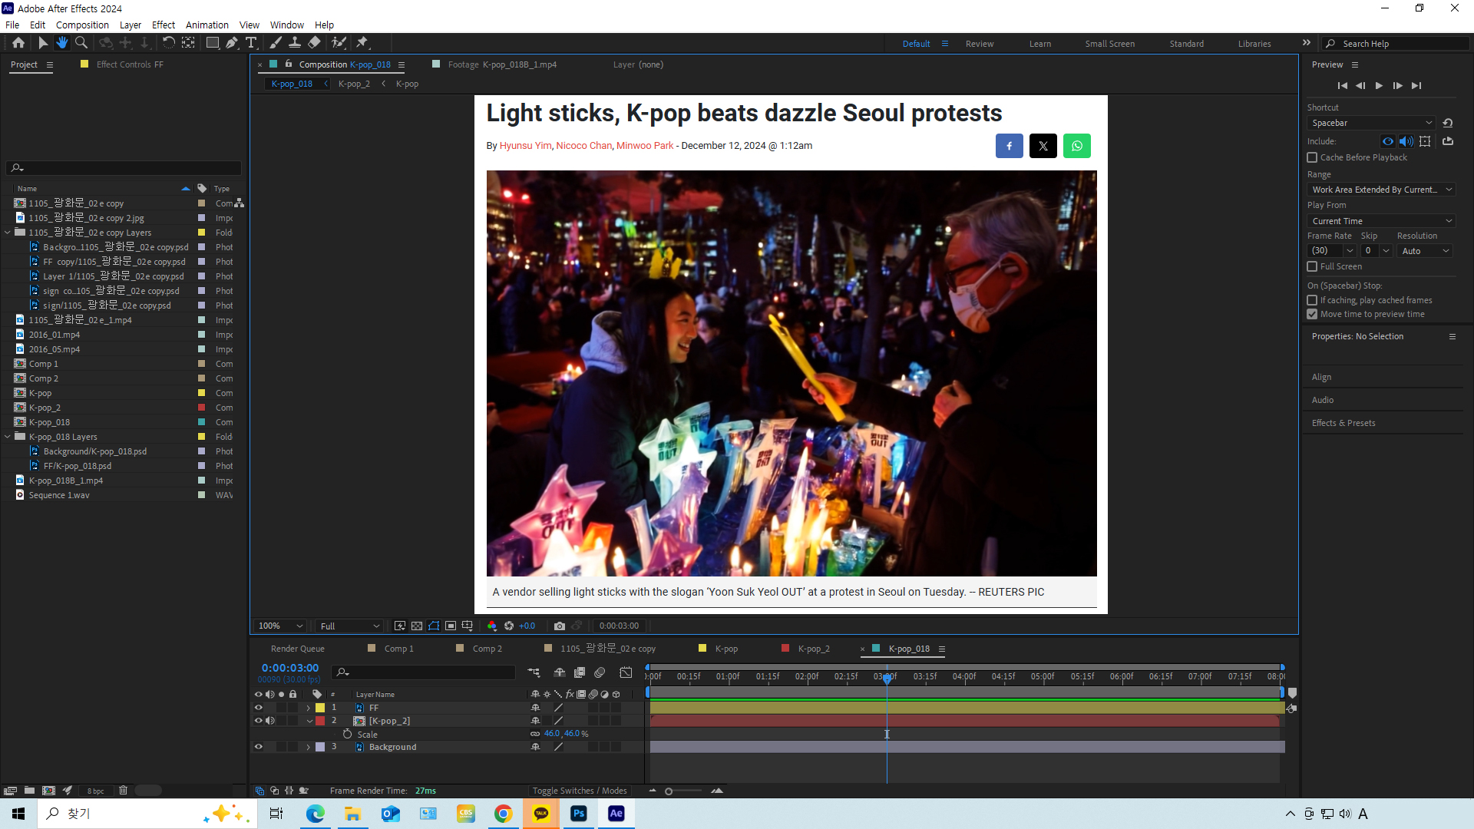
Task: Open After Effects from the taskbar
Action: [616, 814]
